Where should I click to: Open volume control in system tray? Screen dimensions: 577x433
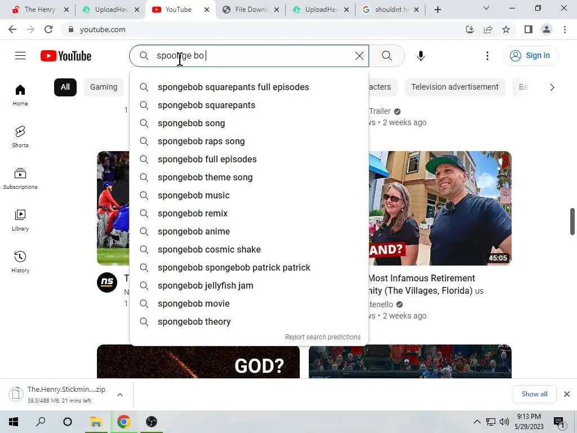[x=504, y=422]
